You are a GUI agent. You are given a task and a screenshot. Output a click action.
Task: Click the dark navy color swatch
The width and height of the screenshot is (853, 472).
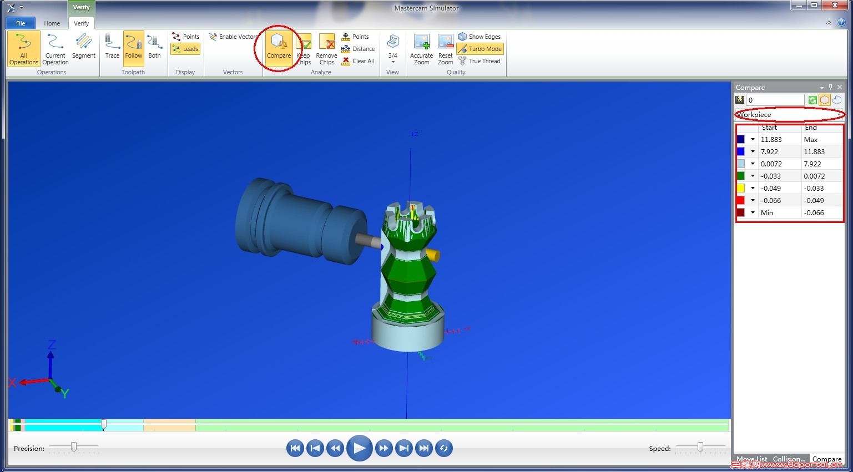point(741,139)
